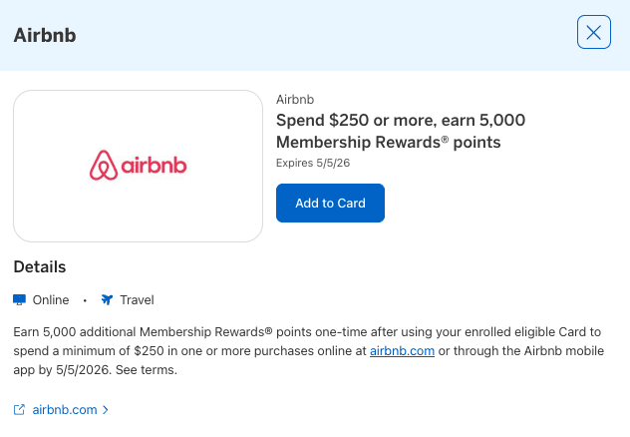630x437 pixels.
Task: Click the Details section heading
Action: 40,267
